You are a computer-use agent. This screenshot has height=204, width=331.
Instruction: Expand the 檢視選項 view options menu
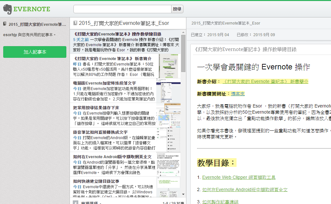[x=91, y=202]
